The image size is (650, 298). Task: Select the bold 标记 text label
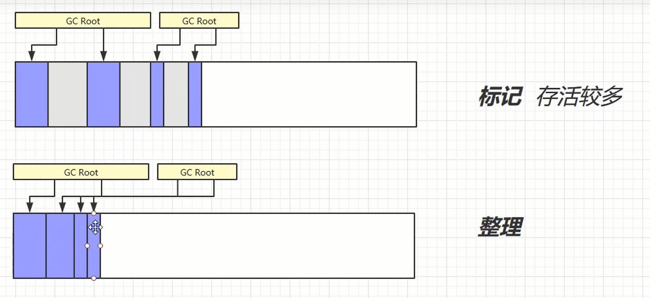coord(500,97)
